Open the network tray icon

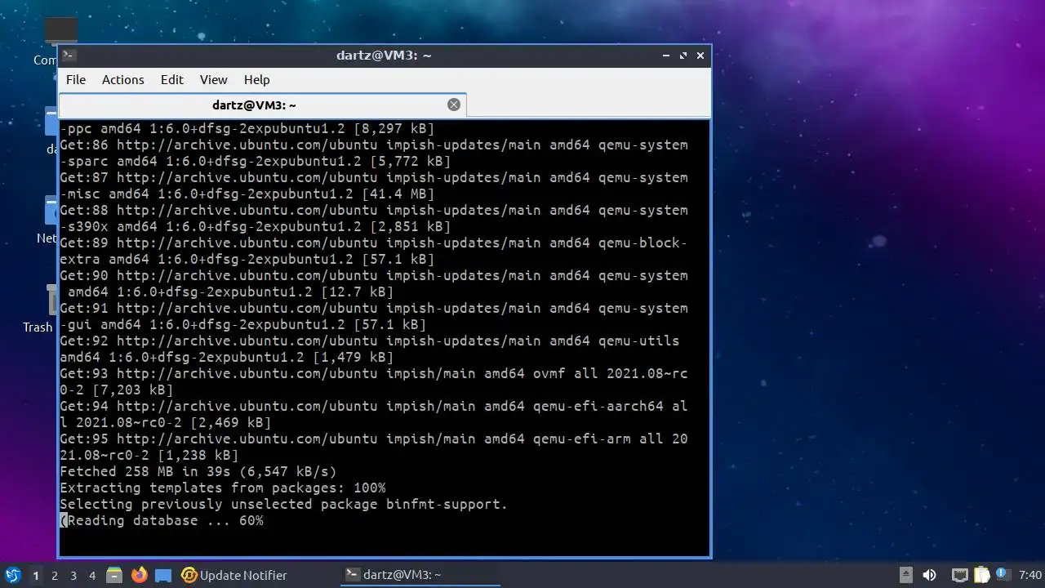click(x=960, y=575)
